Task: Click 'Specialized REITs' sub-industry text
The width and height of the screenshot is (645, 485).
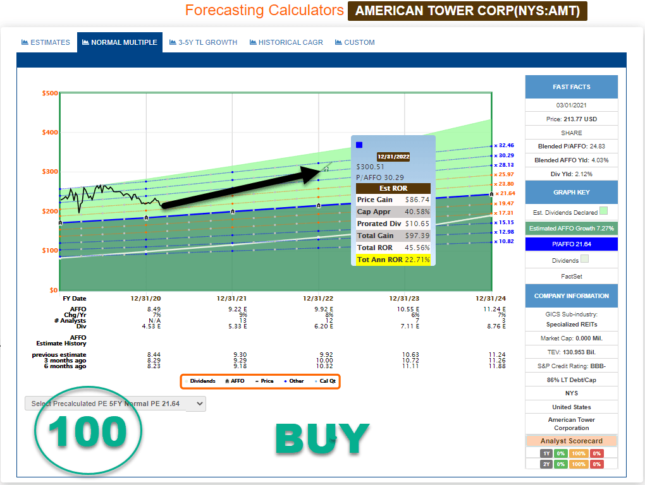Action: [572, 325]
